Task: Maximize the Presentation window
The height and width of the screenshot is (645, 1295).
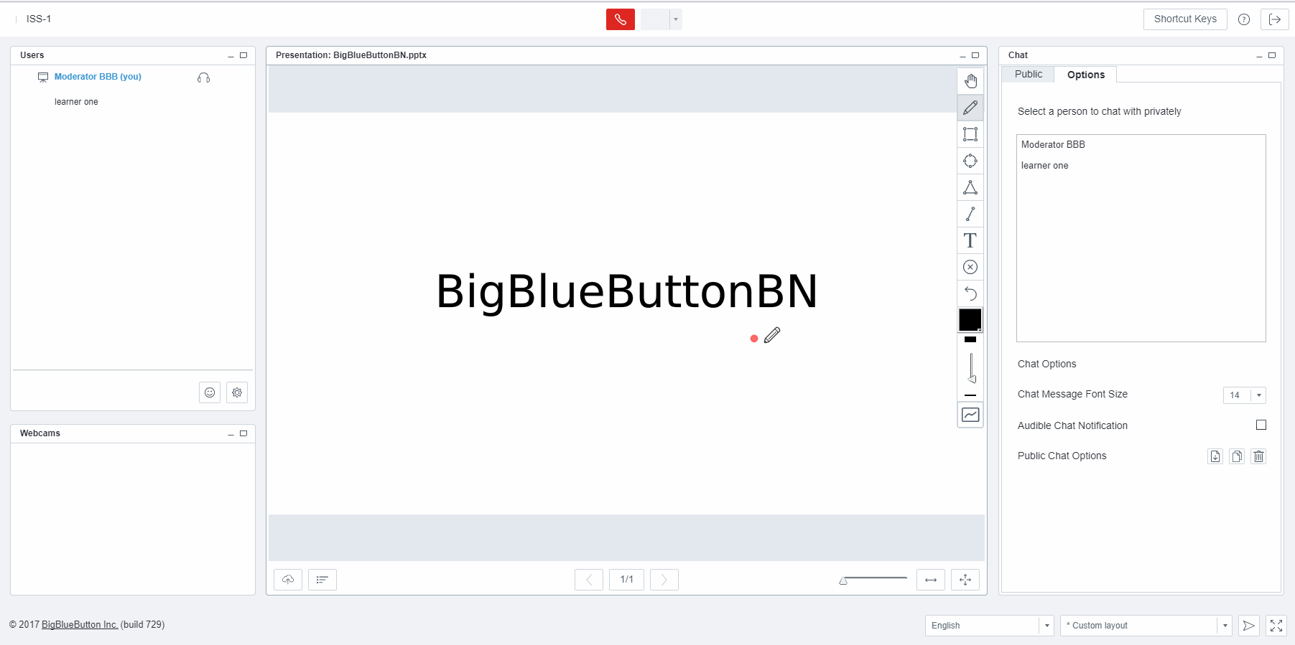Action: pyautogui.click(x=975, y=55)
